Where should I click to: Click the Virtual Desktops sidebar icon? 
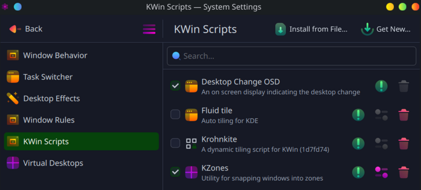coord(13,163)
